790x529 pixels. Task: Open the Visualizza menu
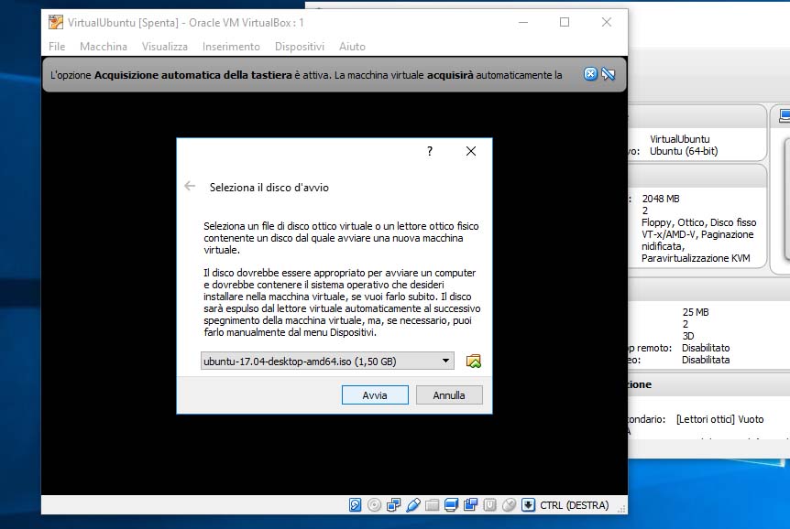coord(165,47)
